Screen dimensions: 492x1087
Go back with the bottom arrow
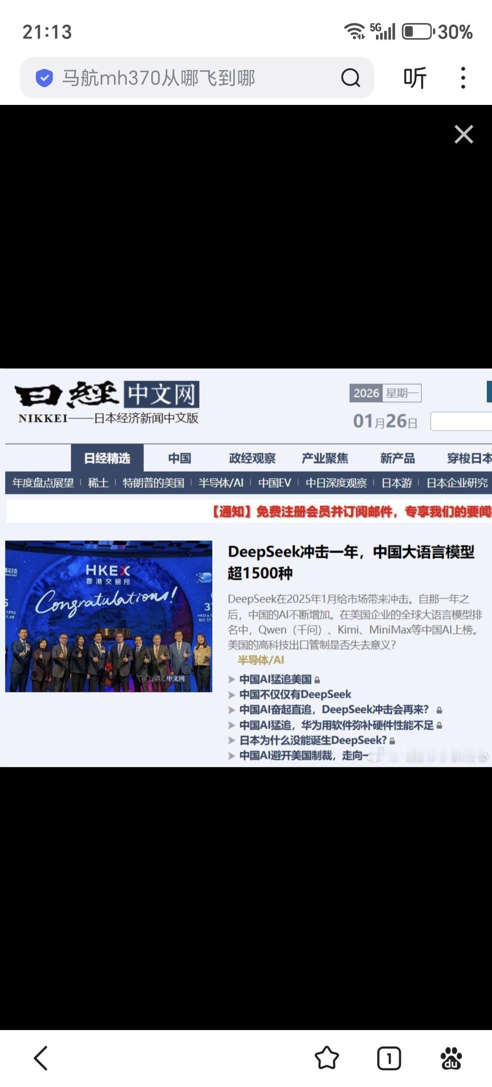pyautogui.click(x=41, y=1058)
